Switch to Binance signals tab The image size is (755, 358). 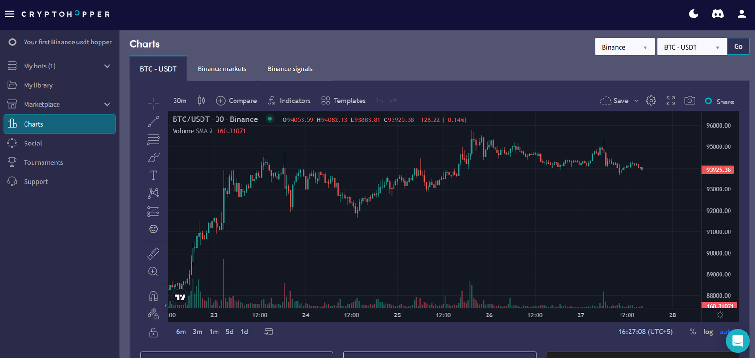pyautogui.click(x=290, y=69)
